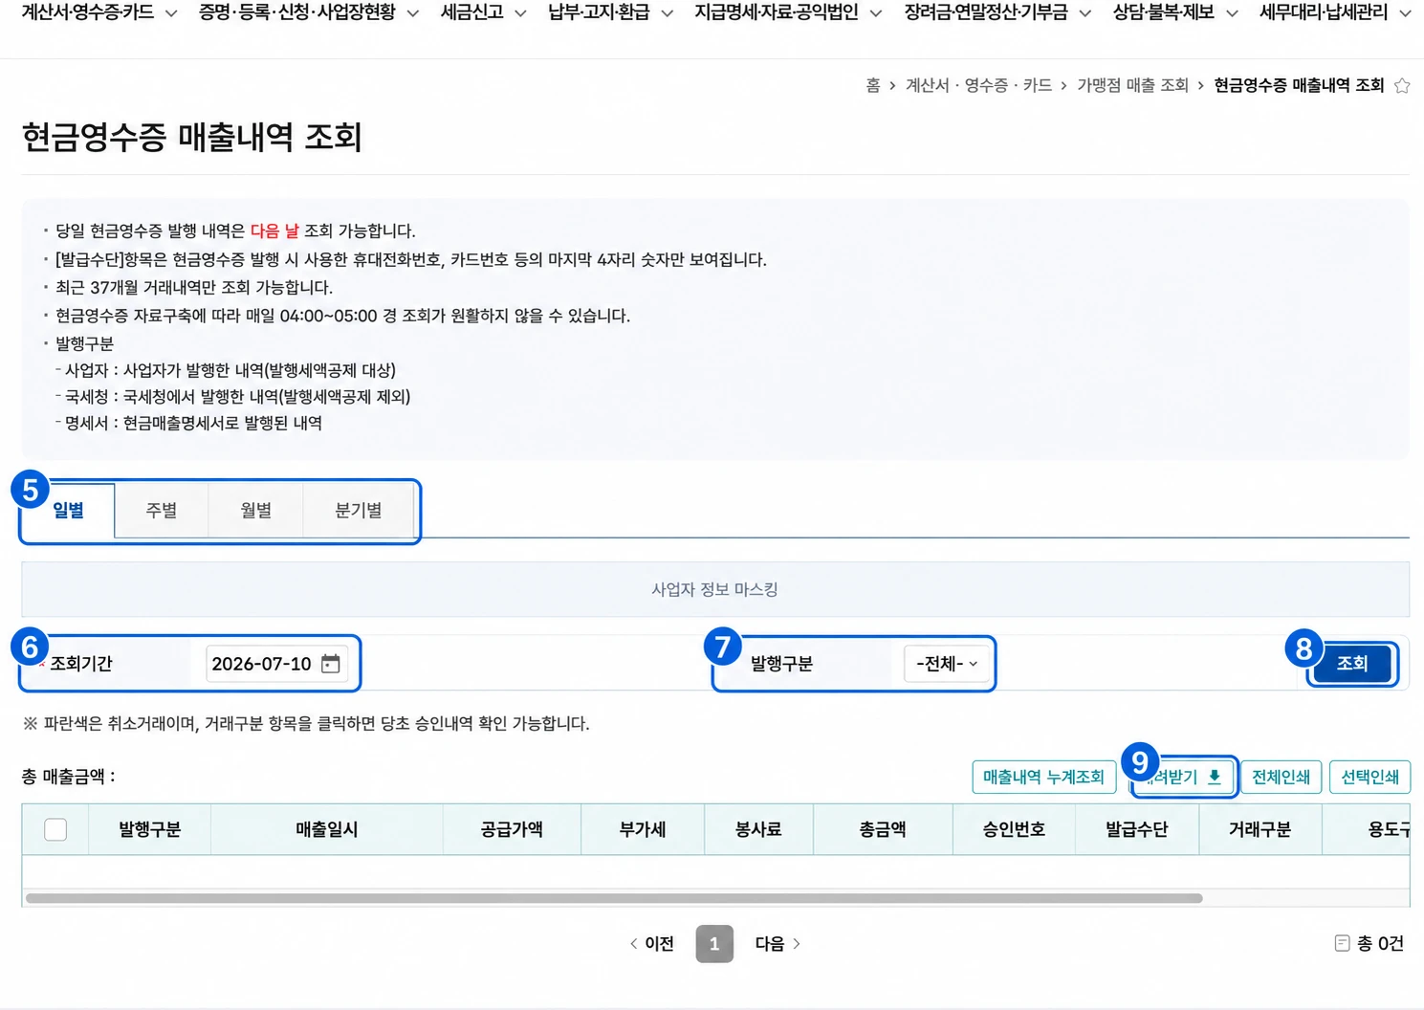Screen dimensions: 1424x1010
Task: Expand 상담·불복·제보 menu
Action: coord(1175,13)
